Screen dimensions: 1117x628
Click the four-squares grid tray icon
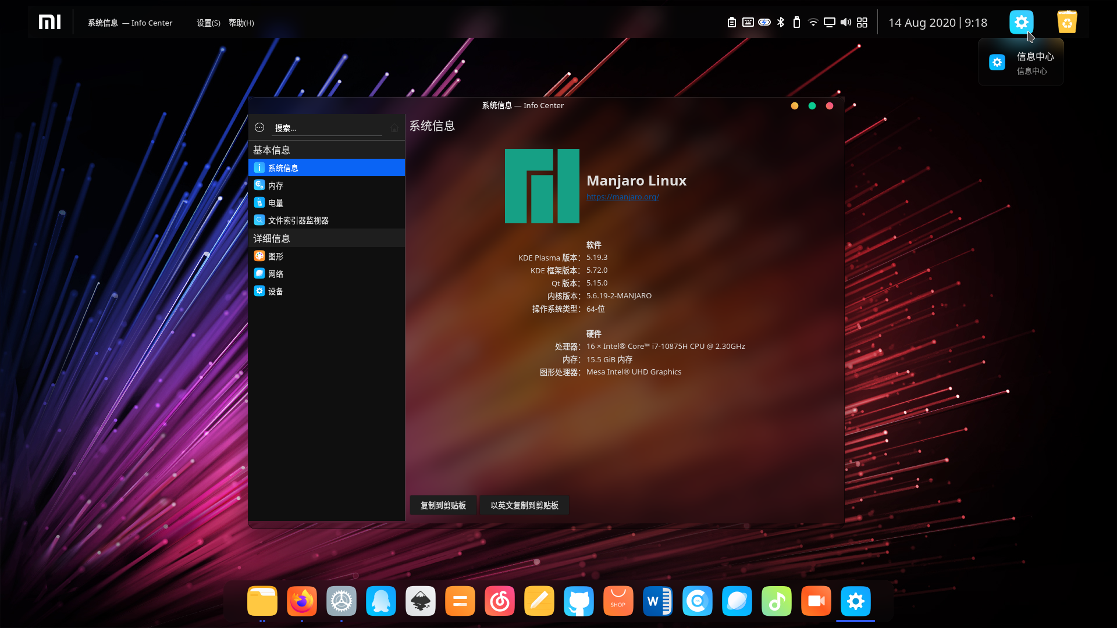[862, 22]
